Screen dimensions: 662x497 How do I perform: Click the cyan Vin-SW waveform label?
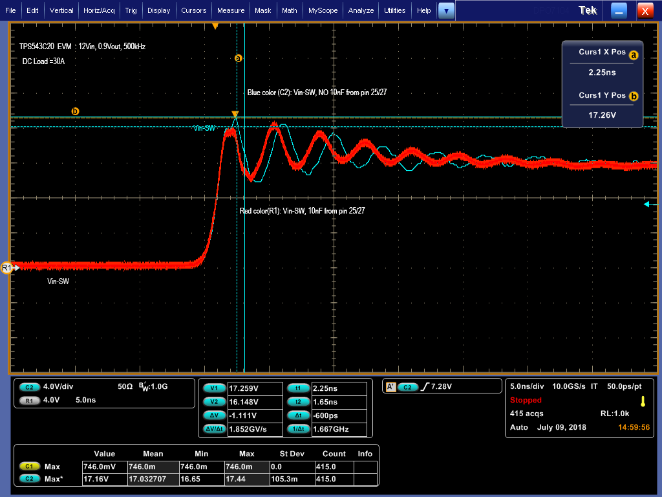pos(204,128)
